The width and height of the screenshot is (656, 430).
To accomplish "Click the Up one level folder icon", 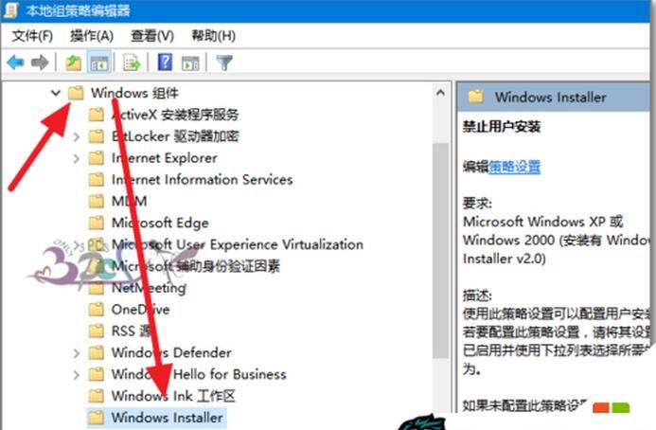I will pyautogui.click(x=74, y=63).
